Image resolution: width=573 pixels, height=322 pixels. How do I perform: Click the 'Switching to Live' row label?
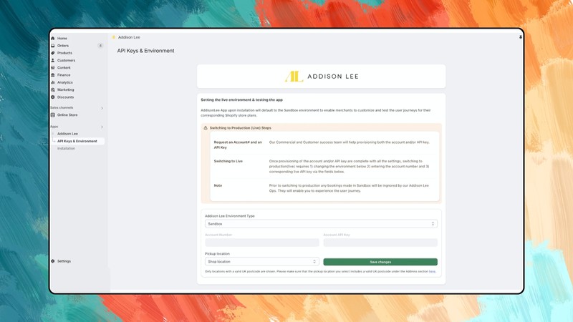pyautogui.click(x=228, y=161)
